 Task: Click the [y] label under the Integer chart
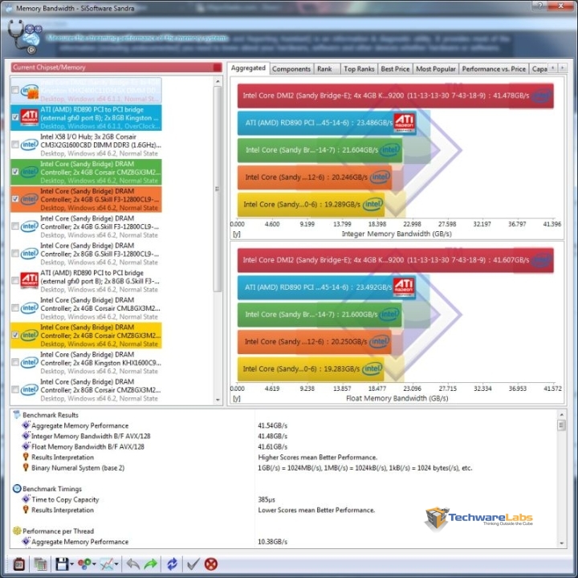[236, 234]
